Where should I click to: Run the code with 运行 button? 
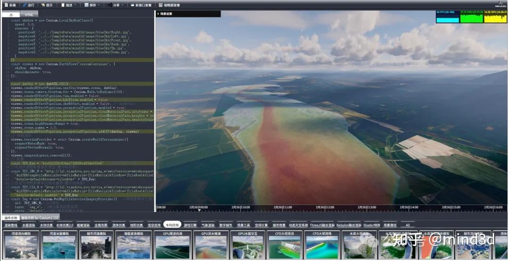(x=28, y=5)
